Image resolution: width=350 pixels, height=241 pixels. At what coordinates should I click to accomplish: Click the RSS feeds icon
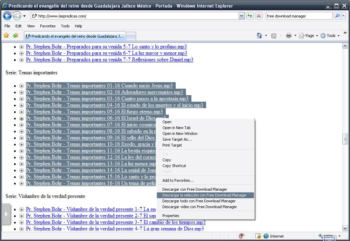pyautogui.click(x=274, y=36)
